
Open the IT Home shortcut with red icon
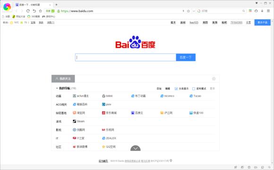[78, 138]
